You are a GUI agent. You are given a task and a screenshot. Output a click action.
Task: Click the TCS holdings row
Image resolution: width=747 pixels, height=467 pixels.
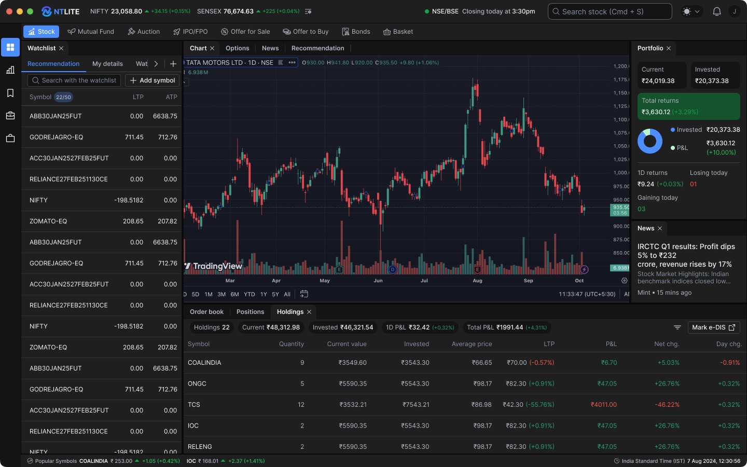coord(465,405)
